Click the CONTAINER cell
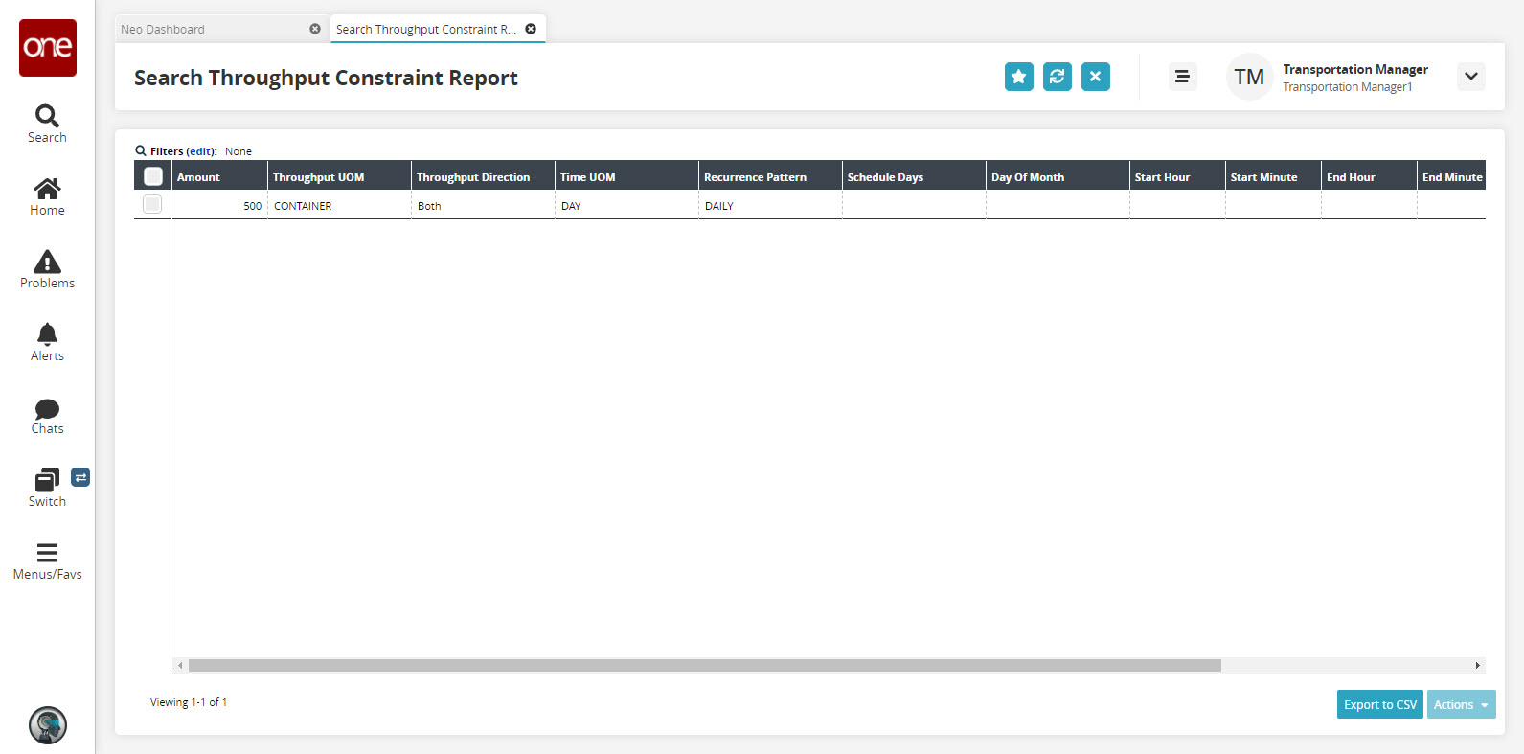Viewport: 1524px width, 754px height. (x=339, y=205)
